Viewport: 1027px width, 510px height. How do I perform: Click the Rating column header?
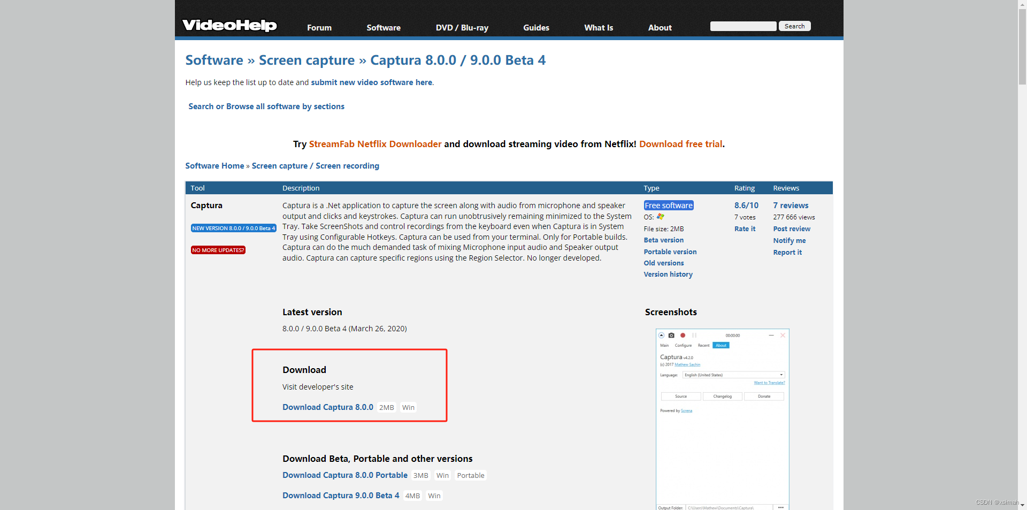point(745,188)
